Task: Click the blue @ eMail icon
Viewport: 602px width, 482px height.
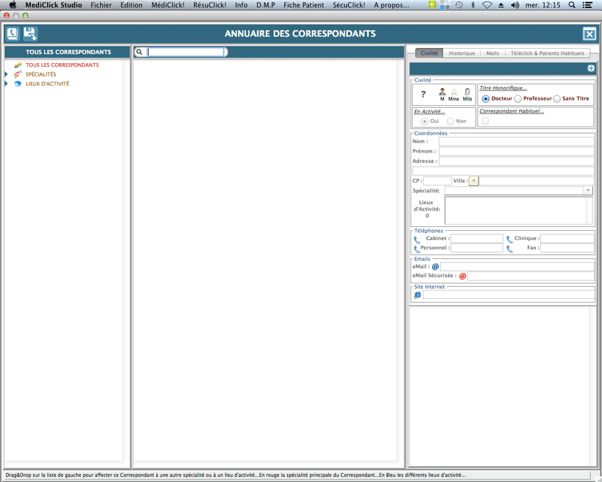Action: click(x=435, y=266)
